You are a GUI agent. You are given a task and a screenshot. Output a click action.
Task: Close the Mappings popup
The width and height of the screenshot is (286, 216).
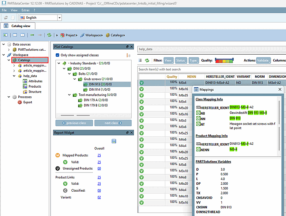[x=280, y=89]
